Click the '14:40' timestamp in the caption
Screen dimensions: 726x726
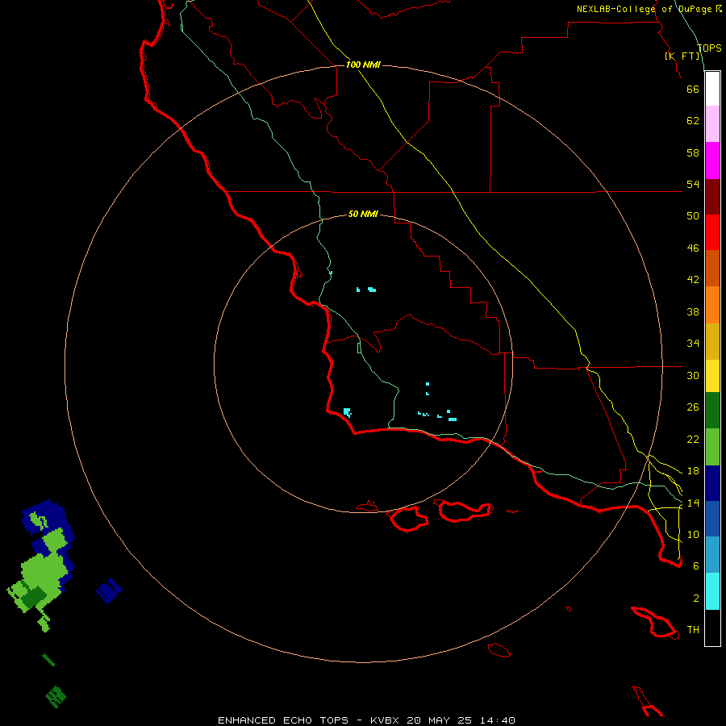pos(497,720)
